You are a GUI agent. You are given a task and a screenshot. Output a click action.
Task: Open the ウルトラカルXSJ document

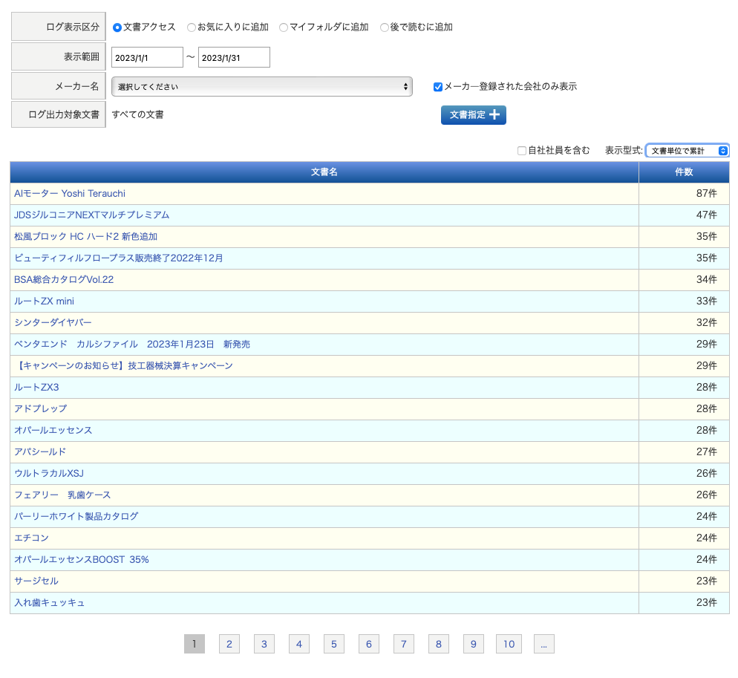click(49, 474)
